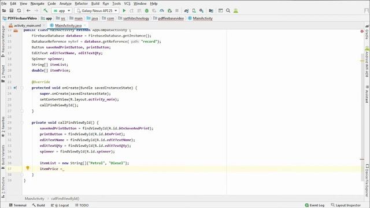Build the project with the hammer icon

[x=45, y=10]
